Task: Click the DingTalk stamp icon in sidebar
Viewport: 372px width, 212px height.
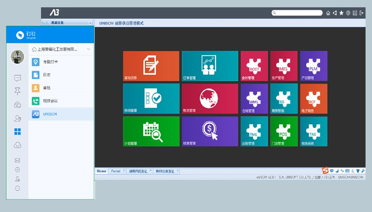Action: [x=17, y=179]
